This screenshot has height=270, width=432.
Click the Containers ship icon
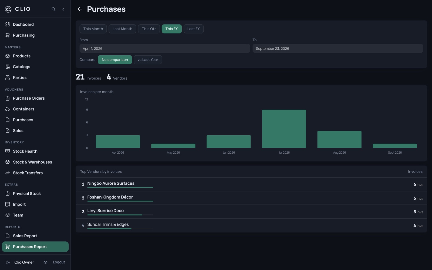point(8,109)
